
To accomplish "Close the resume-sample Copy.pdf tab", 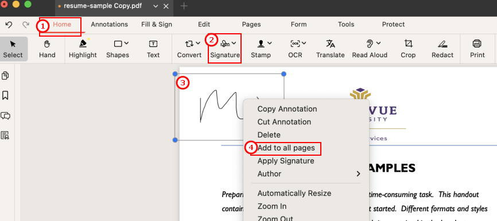I will coord(166,6).
